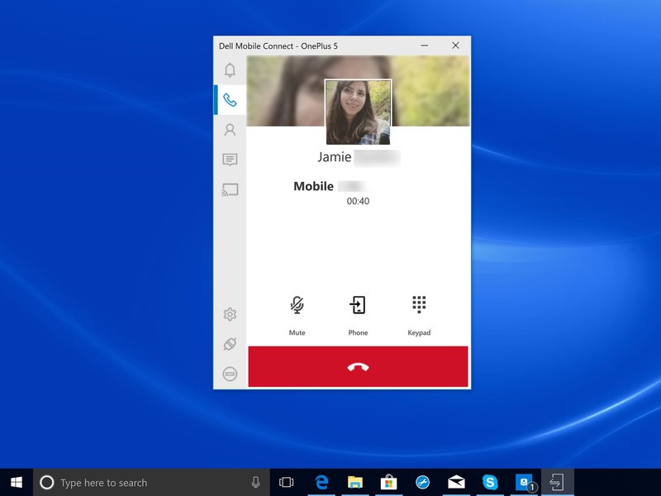Open the Contacts sidebar icon

pos(230,130)
